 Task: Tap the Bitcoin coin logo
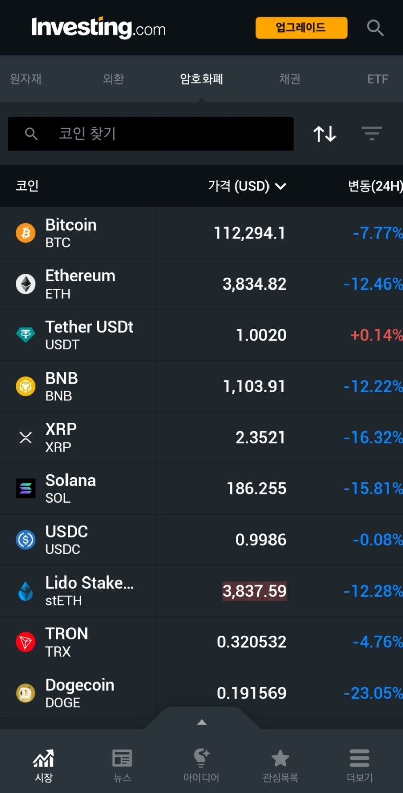26,233
